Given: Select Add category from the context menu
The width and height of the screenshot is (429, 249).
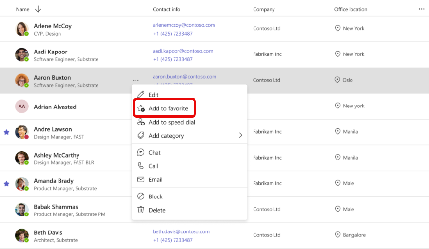Looking at the screenshot, I should [x=166, y=136].
